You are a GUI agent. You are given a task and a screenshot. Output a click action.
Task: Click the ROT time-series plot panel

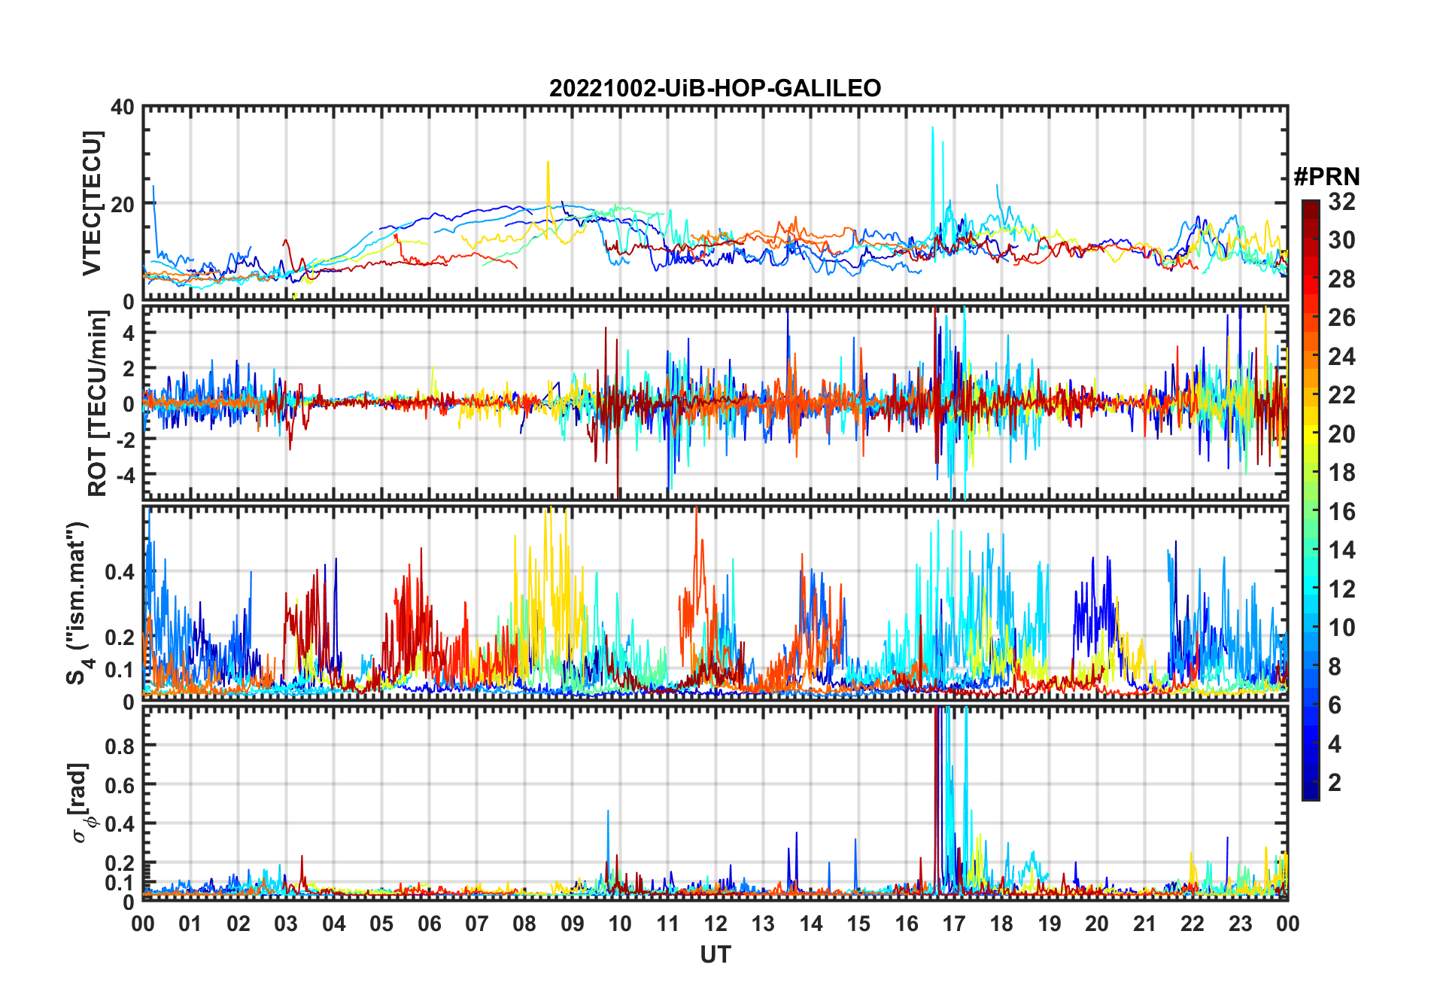pos(715,403)
